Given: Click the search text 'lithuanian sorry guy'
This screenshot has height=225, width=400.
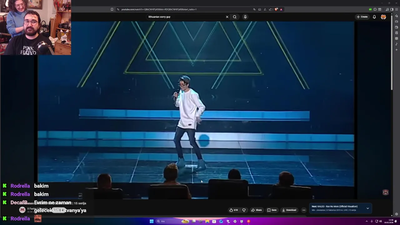Looking at the screenshot, I should coord(159,17).
